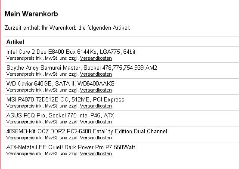Open Versandkosten link under Scythe Andy Samurai Master
Image resolution: width=239 pixels, height=169 pixels.
pos(96,74)
